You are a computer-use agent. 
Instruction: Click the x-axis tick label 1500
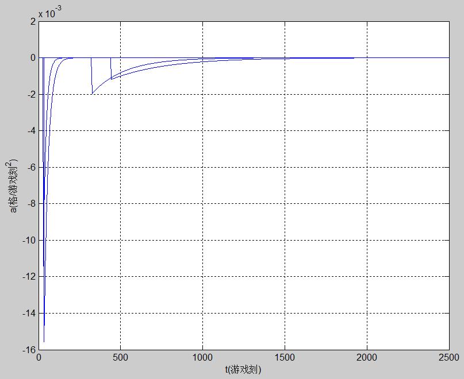[285, 357]
